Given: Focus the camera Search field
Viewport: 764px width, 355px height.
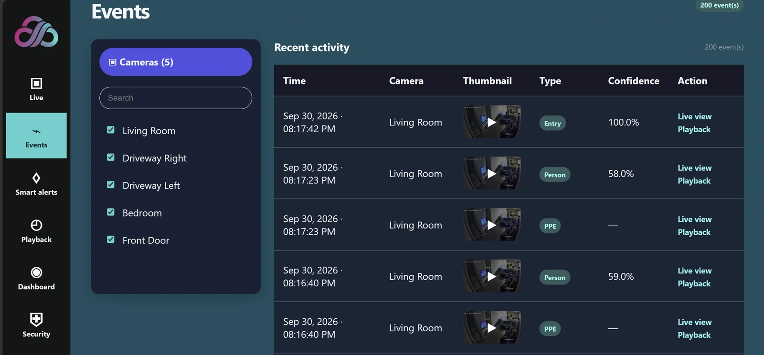Looking at the screenshot, I should (176, 98).
